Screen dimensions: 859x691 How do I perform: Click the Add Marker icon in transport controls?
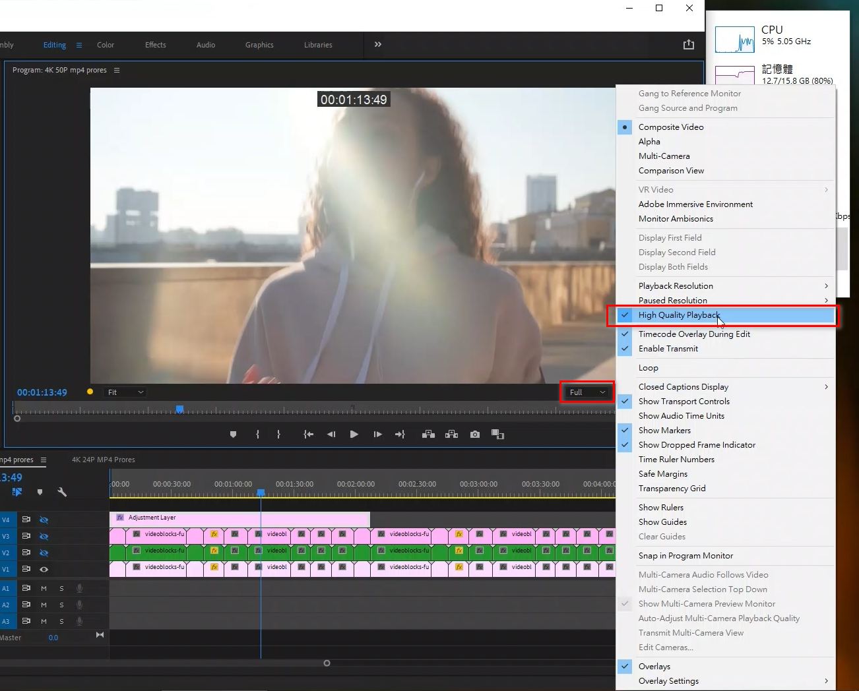click(233, 435)
